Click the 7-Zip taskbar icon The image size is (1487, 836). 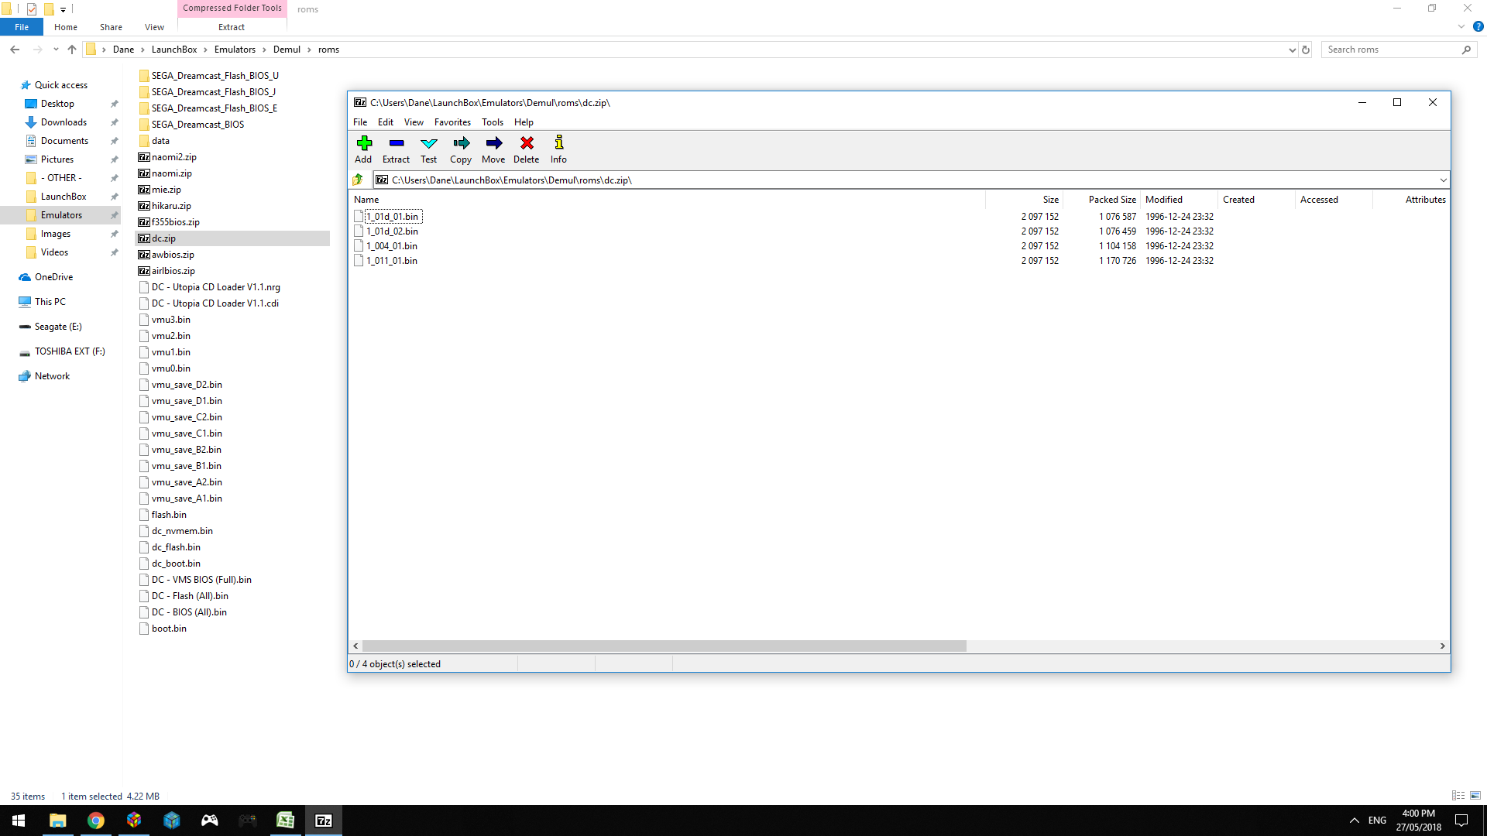click(324, 821)
